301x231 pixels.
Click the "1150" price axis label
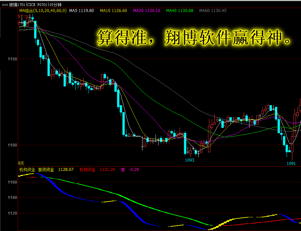[x=12, y=59]
